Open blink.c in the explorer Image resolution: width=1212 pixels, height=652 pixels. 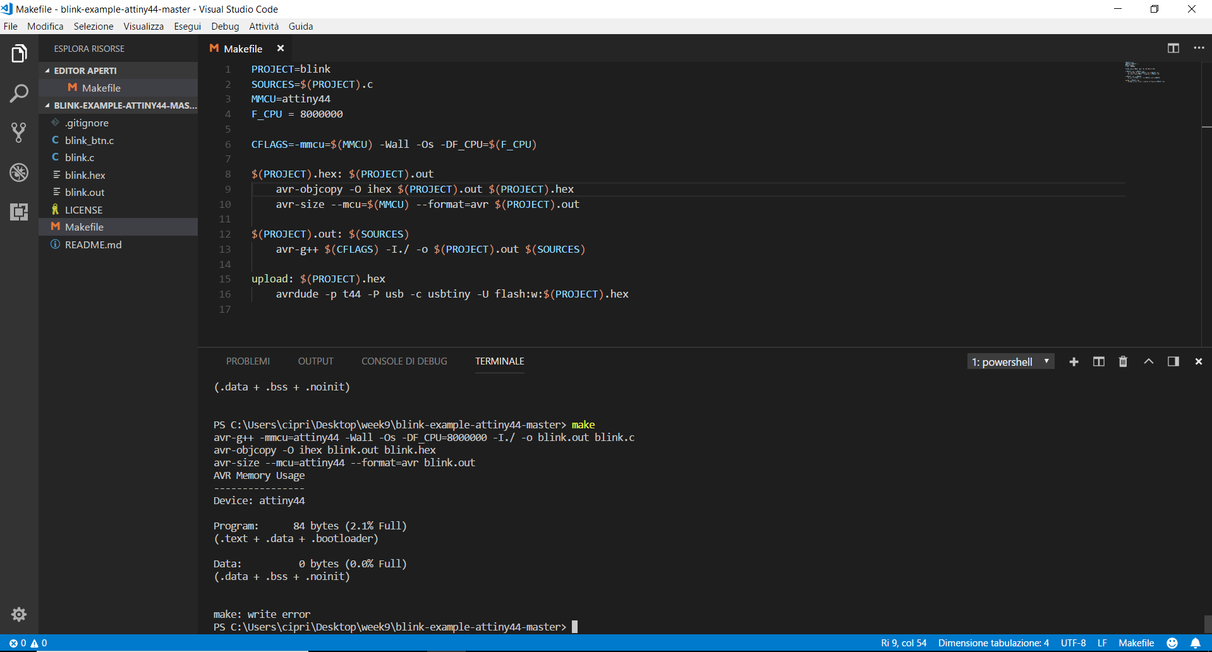(118, 157)
